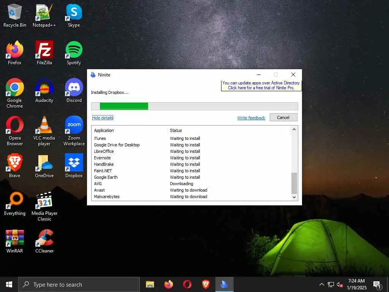
Task: Select the Brave desktop shortcut
Action: click(x=15, y=166)
